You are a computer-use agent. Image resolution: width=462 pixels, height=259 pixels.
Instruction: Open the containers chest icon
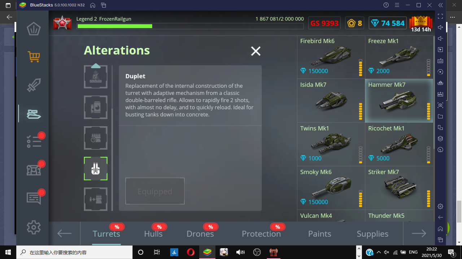coord(34,169)
